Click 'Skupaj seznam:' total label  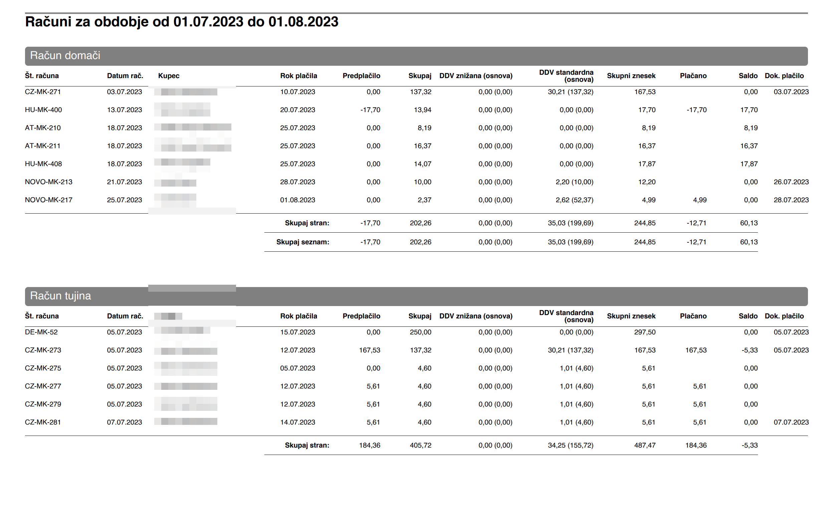(302, 242)
